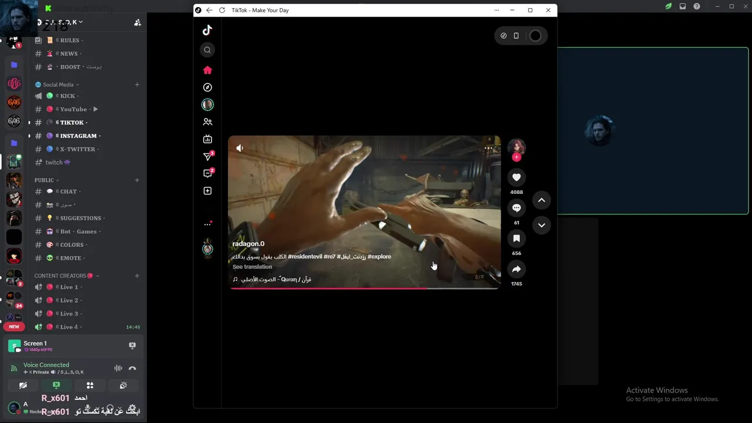Open profile avatar at bottom of TikTok sidebar
Screen dimensions: 752x423
[207, 249]
